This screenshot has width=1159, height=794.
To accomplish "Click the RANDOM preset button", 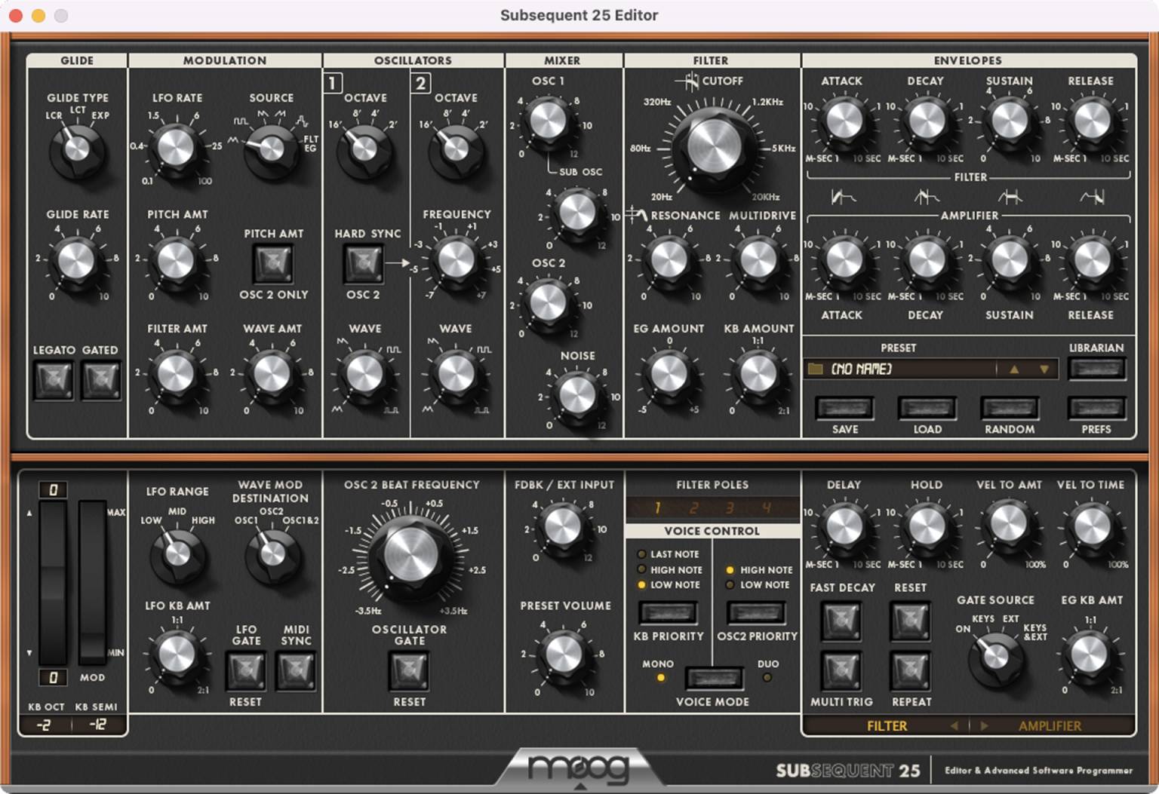I will point(1008,408).
